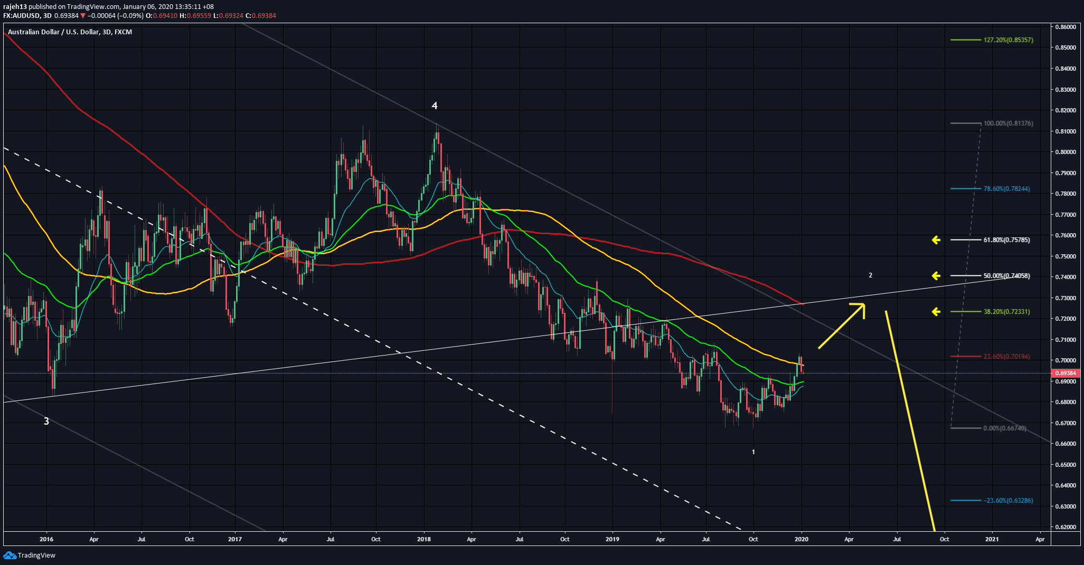
Task: Click the wave label 1 below October low
Action: point(753,452)
